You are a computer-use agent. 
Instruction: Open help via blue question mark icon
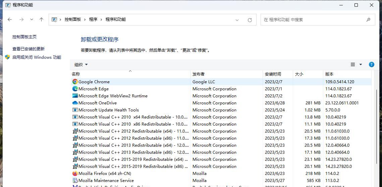[x=372, y=64]
